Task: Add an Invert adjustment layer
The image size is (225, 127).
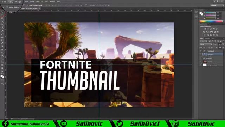Action: point(205,35)
